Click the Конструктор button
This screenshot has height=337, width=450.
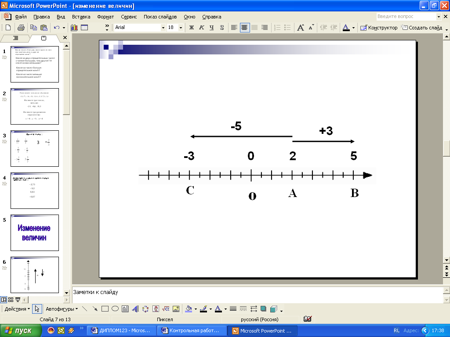[x=379, y=28]
